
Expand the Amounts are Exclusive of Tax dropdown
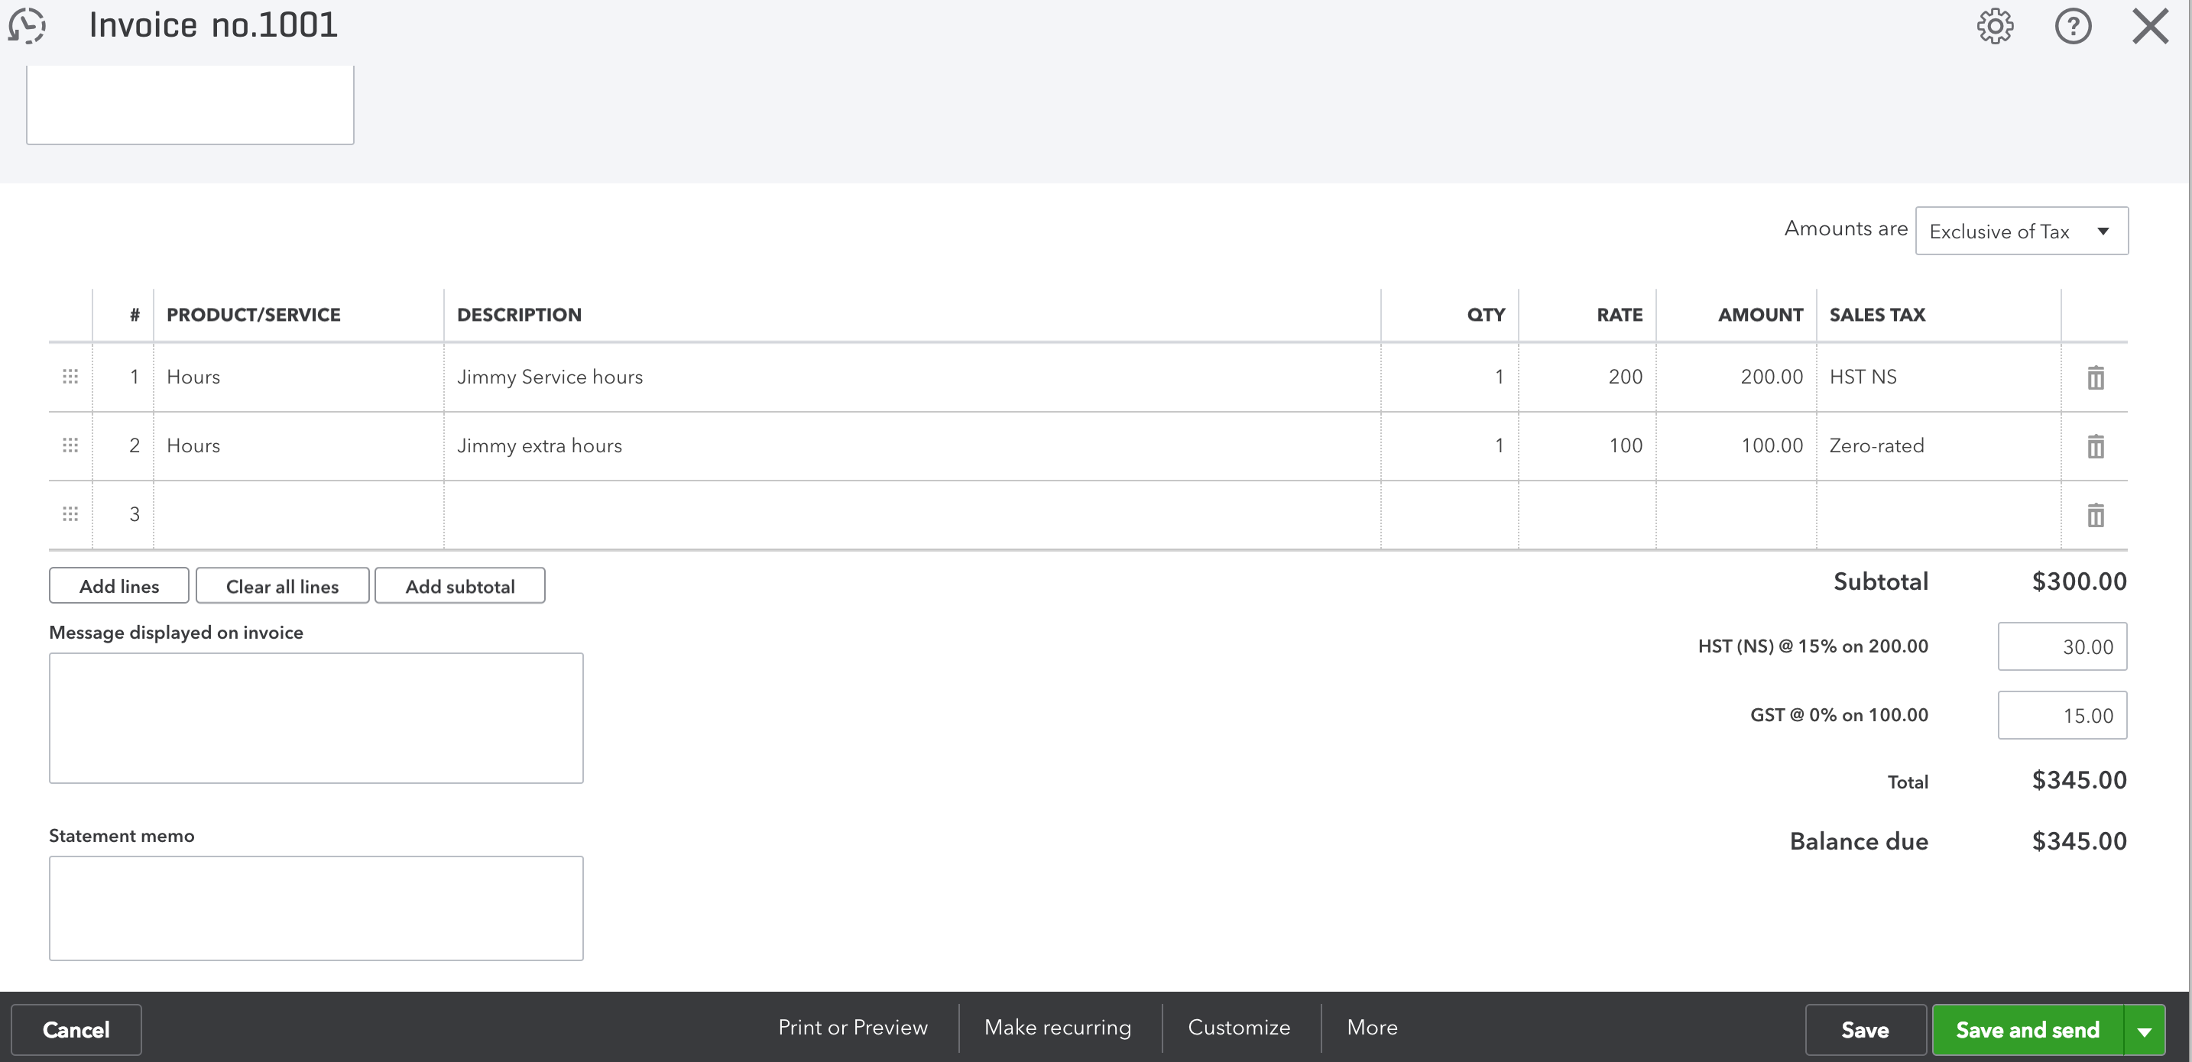[x=2021, y=232]
